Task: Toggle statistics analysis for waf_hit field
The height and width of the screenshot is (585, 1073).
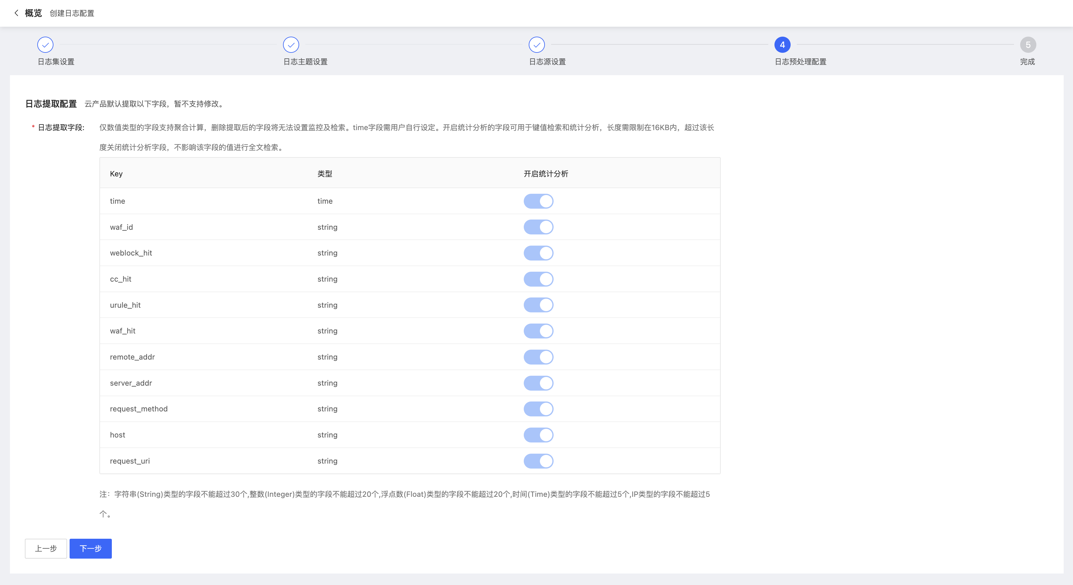Action: coord(538,331)
